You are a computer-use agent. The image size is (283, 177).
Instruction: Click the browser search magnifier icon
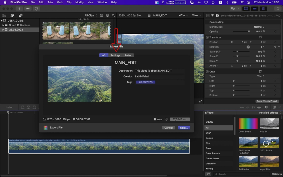[113, 15]
